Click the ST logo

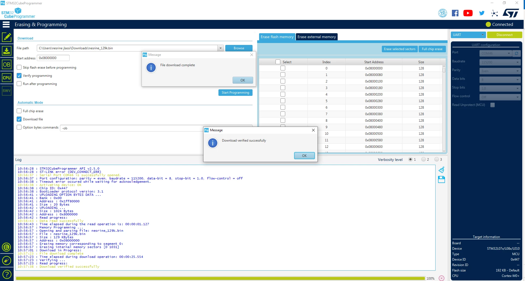(x=511, y=13)
